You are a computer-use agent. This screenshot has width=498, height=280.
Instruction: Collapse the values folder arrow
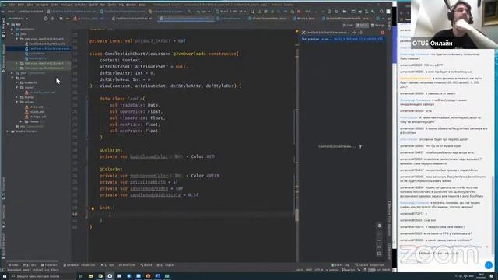coord(16,102)
